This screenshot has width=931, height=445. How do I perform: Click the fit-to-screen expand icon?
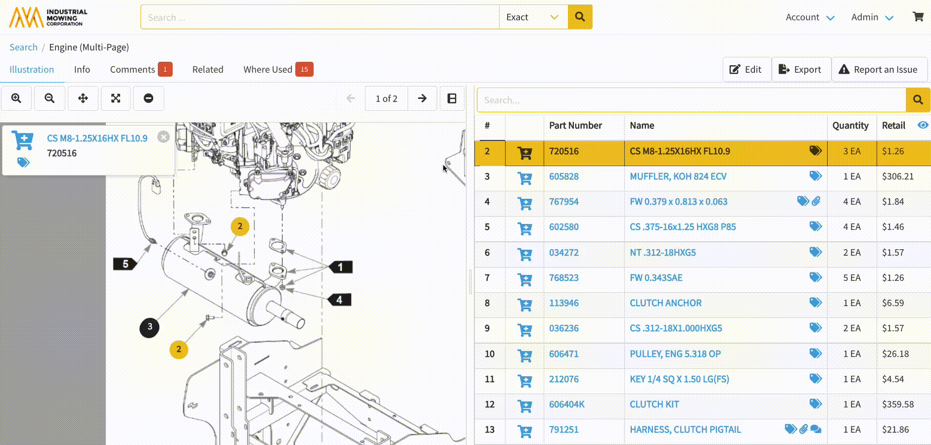(116, 98)
